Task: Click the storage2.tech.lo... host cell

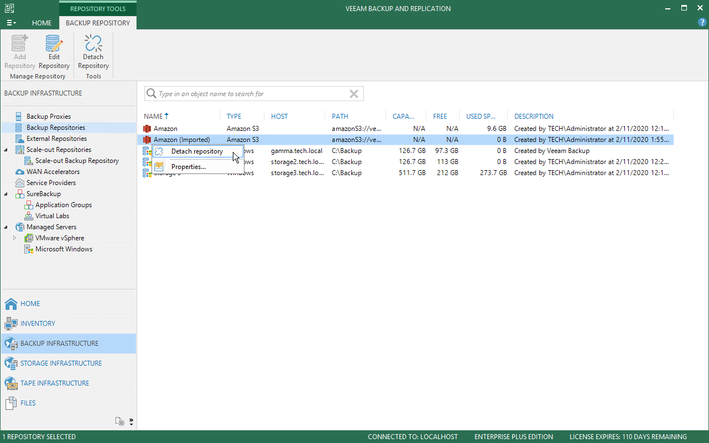Action: (298, 162)
